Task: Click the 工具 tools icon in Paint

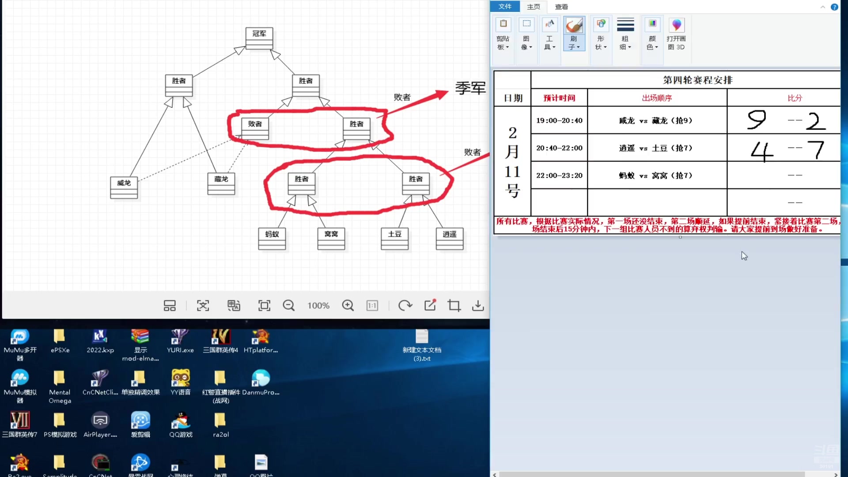Action: click(x=549, y=24)
